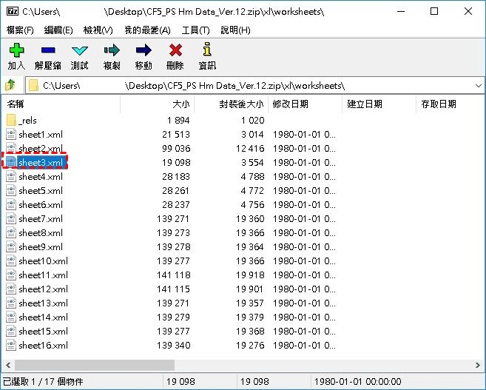Run the Test (測試) toolbar icon
Screen dimensions: 486x390
pyautogui.click(x=80, y=50)
